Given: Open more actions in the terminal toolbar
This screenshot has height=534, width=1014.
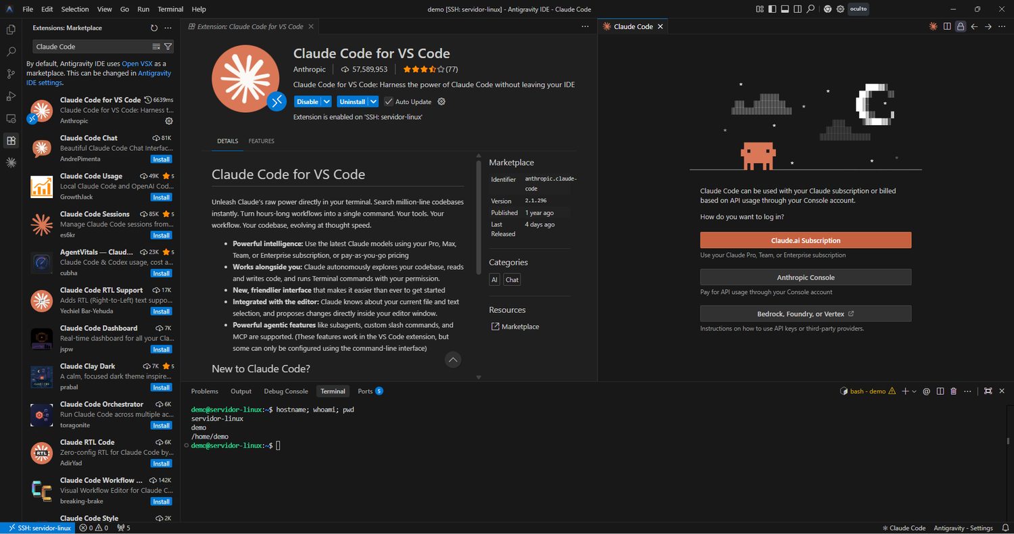Looking at the screenshot, I should (x=967, y=391).
